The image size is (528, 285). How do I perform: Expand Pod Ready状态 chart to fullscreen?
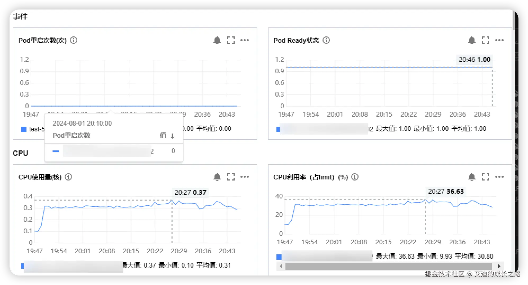485,40
